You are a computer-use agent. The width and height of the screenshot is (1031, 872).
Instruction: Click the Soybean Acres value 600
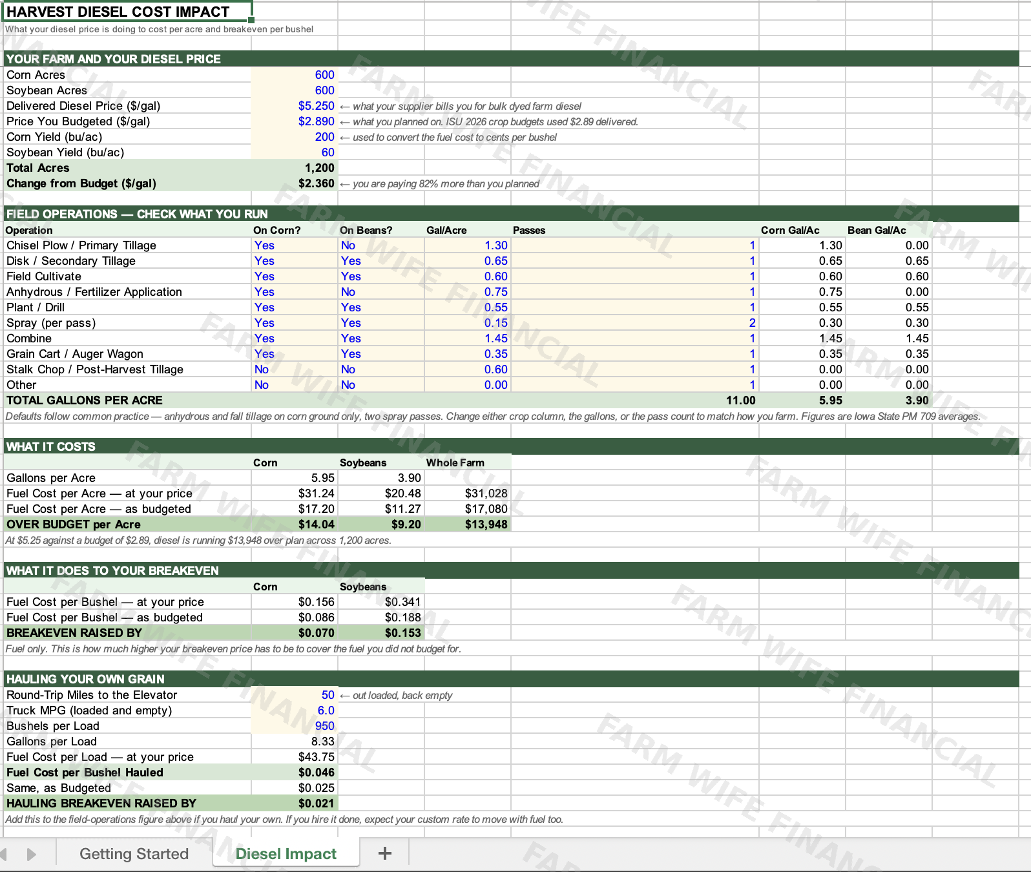pos(295,90)
